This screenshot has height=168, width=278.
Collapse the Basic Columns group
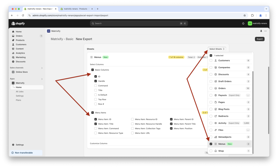tap(92, 69)
